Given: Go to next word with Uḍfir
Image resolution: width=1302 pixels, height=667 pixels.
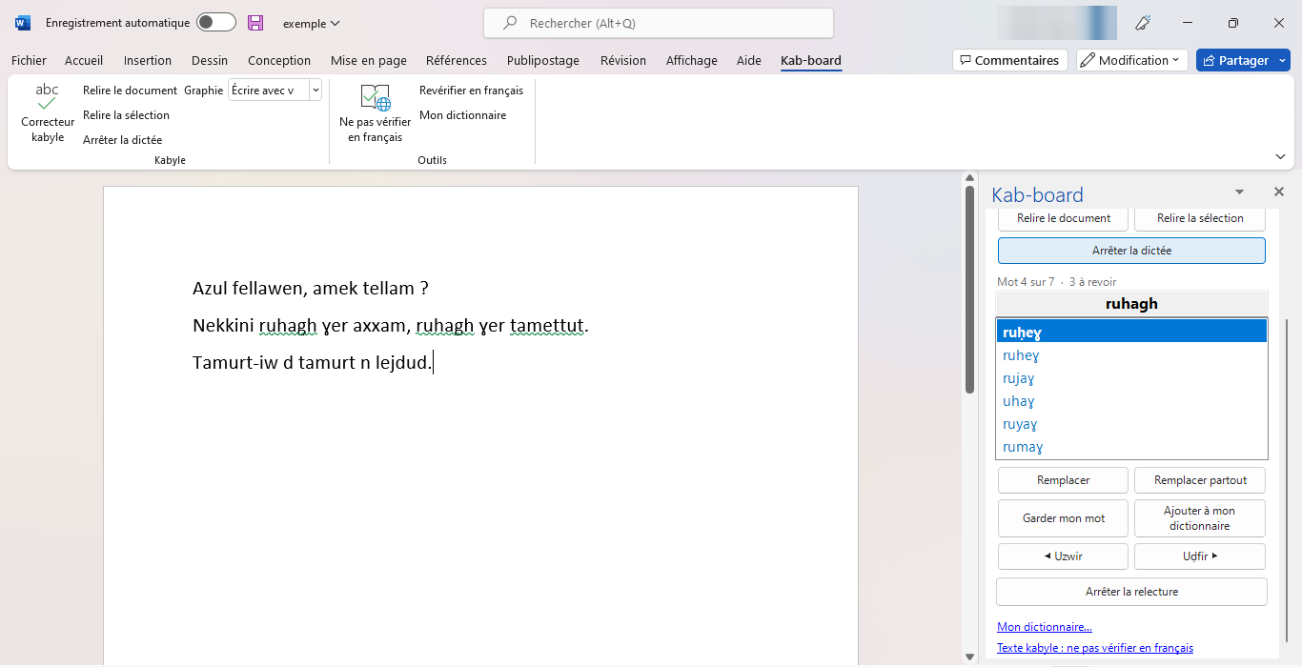Looking at the screenshot, I should pos(1200,556).
